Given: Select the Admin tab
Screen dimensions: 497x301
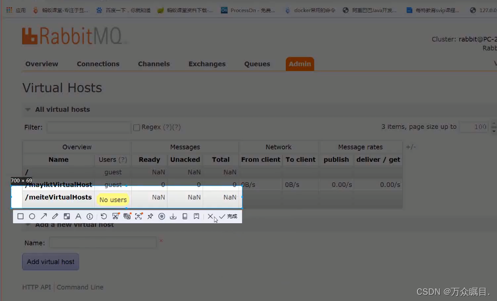Looking at the screenshot, I should (x=300, y=64).
